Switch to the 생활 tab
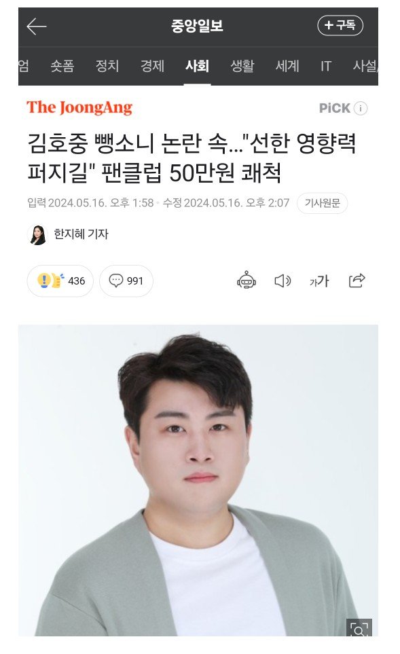The width and height of the screenshot is (400, 654). [242, 66]
